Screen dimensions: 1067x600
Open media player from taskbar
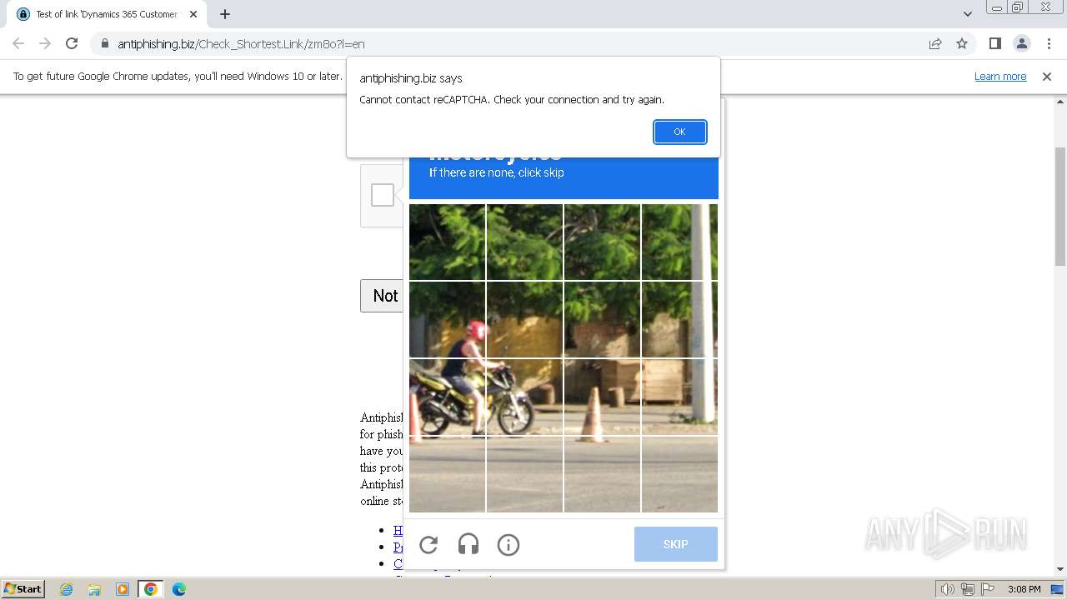point(123,589)
